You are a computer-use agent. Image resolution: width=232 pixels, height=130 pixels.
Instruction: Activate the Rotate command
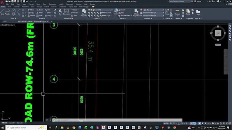pos(40,10)
